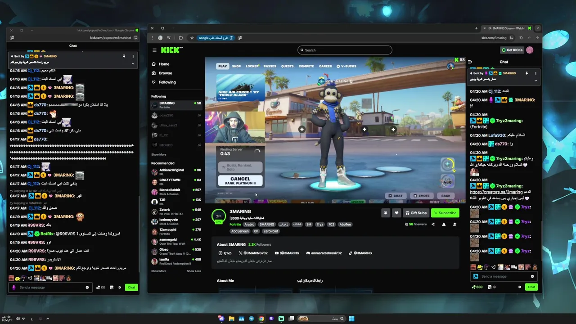
Task: Click the Gift Subs button
Action: click(416, 213)
